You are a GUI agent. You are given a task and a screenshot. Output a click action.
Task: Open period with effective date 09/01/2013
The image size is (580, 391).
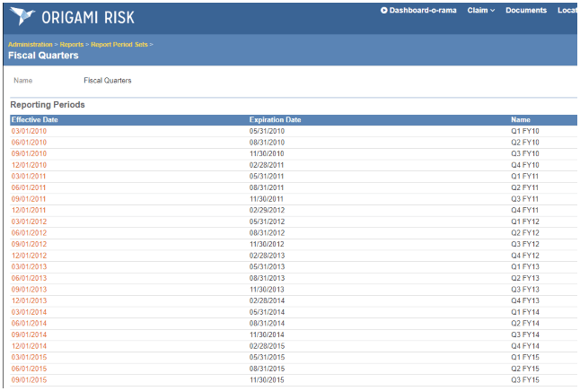pos(29,290)
